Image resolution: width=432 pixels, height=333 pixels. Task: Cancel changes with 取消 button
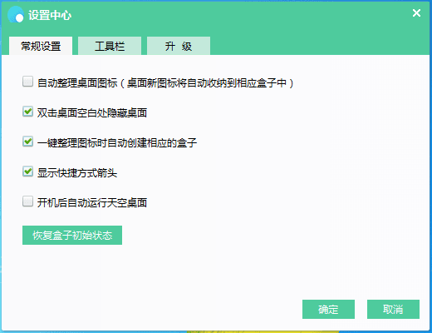[393, 309]
